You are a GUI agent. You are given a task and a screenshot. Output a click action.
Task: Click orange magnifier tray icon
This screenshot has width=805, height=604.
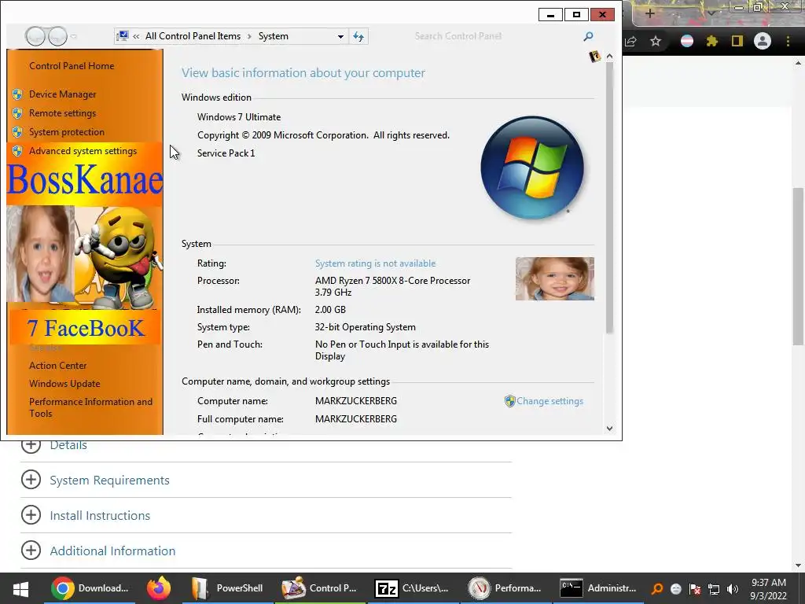click(656, 589)
